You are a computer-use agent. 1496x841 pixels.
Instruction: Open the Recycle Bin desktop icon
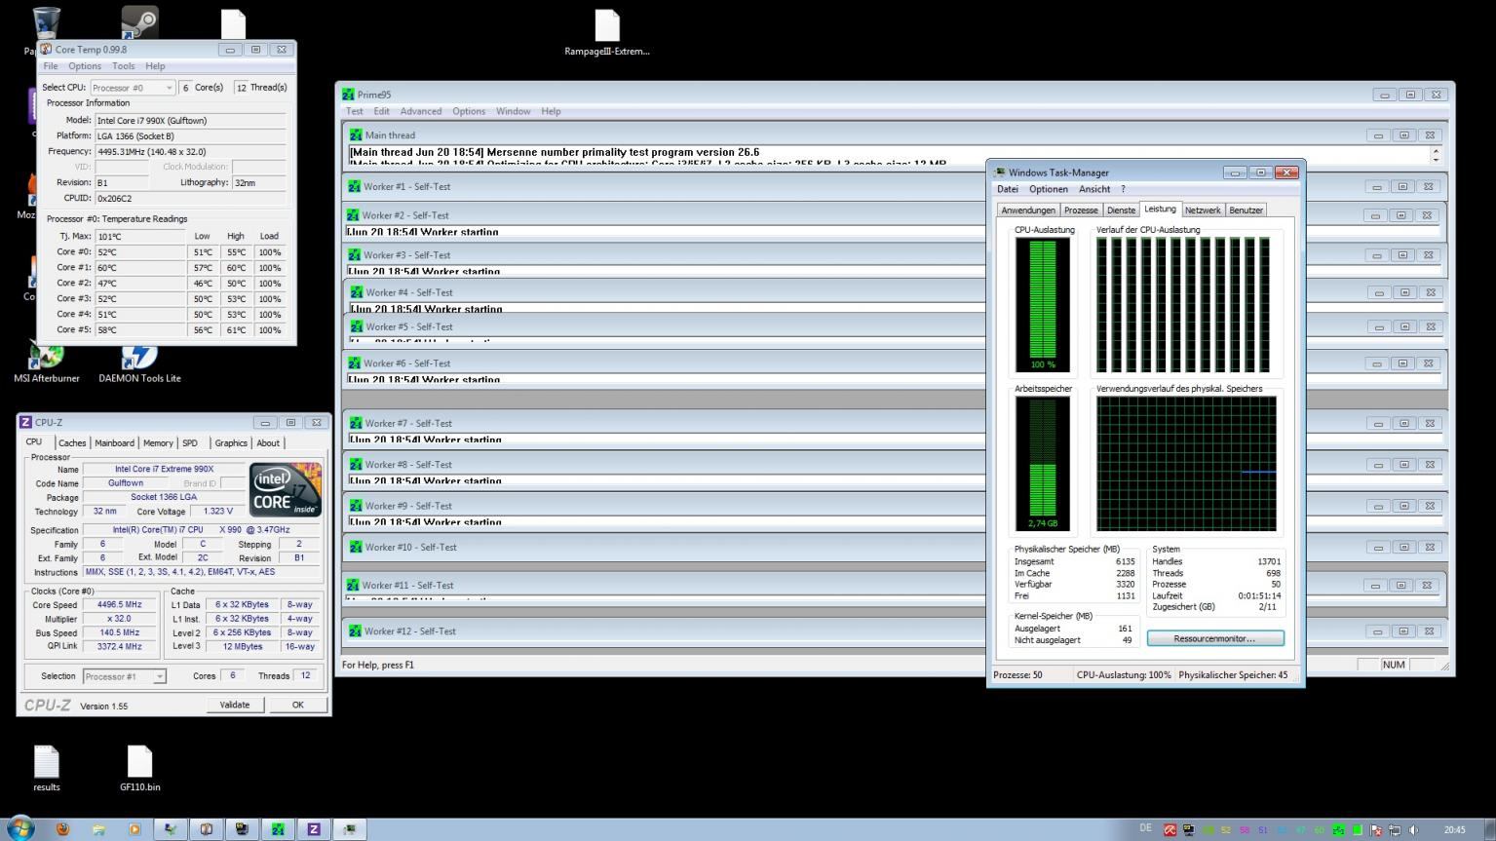pos(45,23)
